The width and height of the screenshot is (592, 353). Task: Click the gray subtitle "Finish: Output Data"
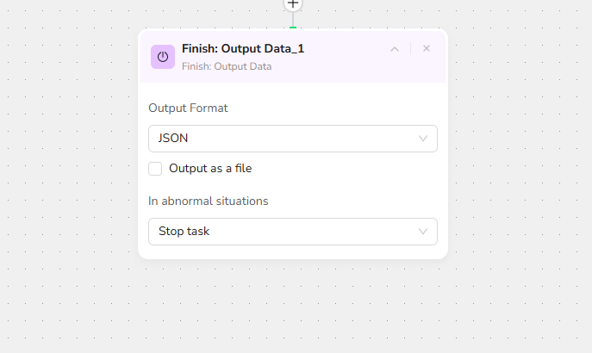[227, 66]
